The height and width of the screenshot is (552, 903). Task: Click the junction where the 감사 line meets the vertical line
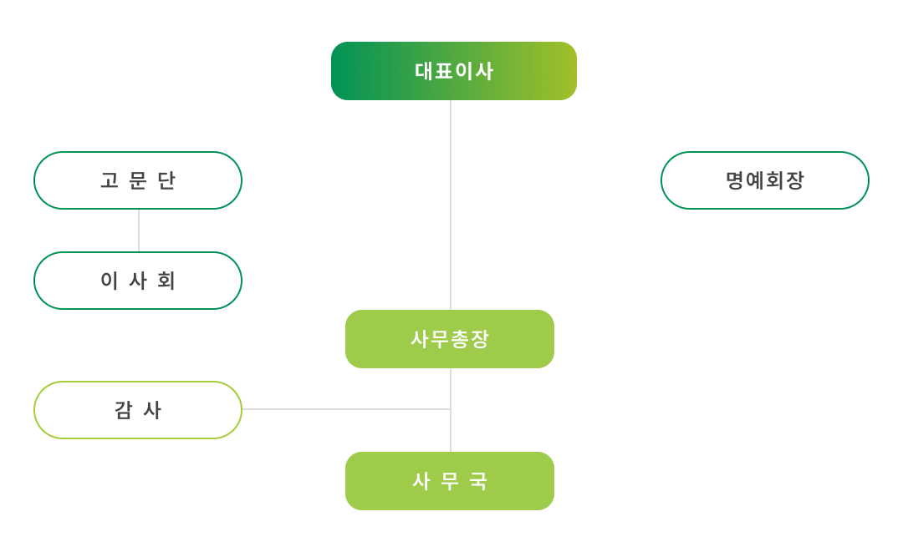451,409
